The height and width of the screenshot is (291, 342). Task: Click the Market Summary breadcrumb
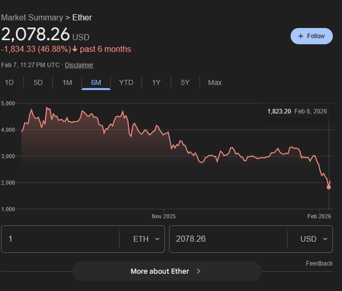[x=32, y=17]
